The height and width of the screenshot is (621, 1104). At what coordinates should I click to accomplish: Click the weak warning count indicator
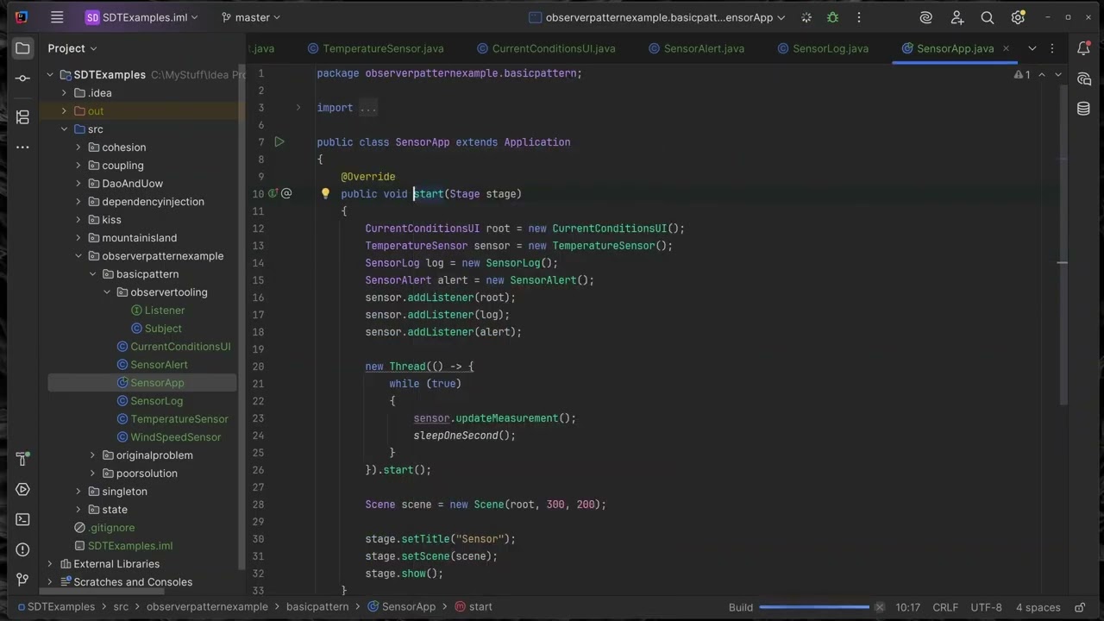coord(1022,75)
